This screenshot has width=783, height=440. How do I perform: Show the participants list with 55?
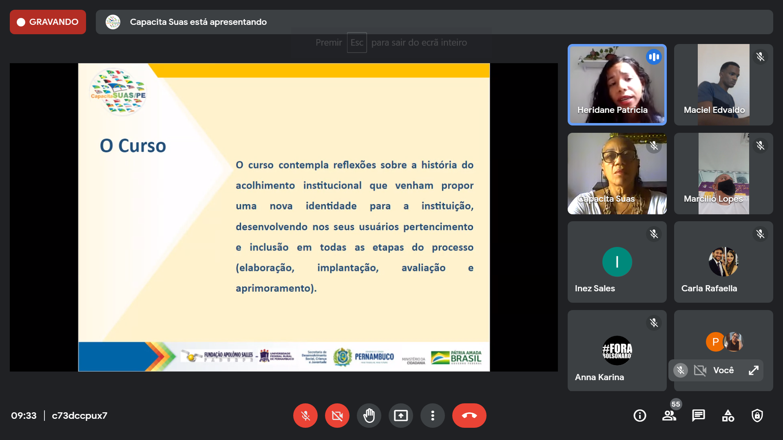669,416
